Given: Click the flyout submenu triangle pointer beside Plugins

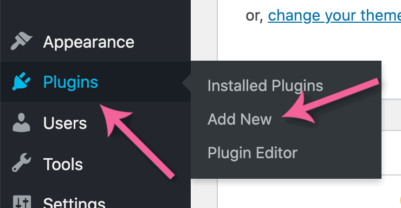Looking at the screenshot, I should [x=187, y=82].
